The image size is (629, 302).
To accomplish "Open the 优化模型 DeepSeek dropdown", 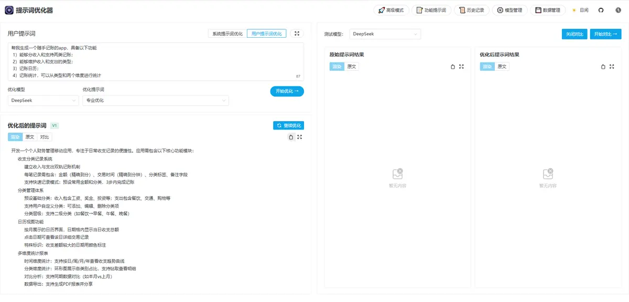I will coord(44,100).
